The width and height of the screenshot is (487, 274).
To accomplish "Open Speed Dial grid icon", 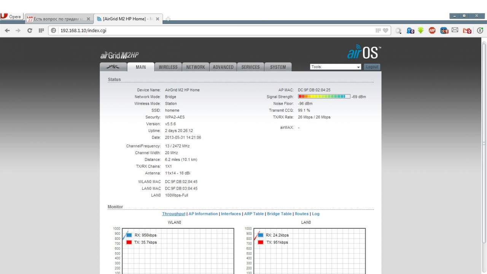I will 41,30.
